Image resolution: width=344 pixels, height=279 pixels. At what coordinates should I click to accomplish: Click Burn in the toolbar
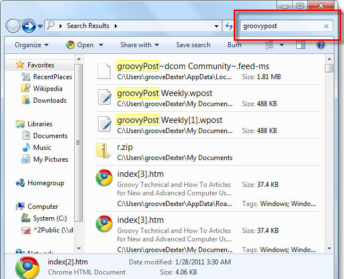[x=234, y=45]
